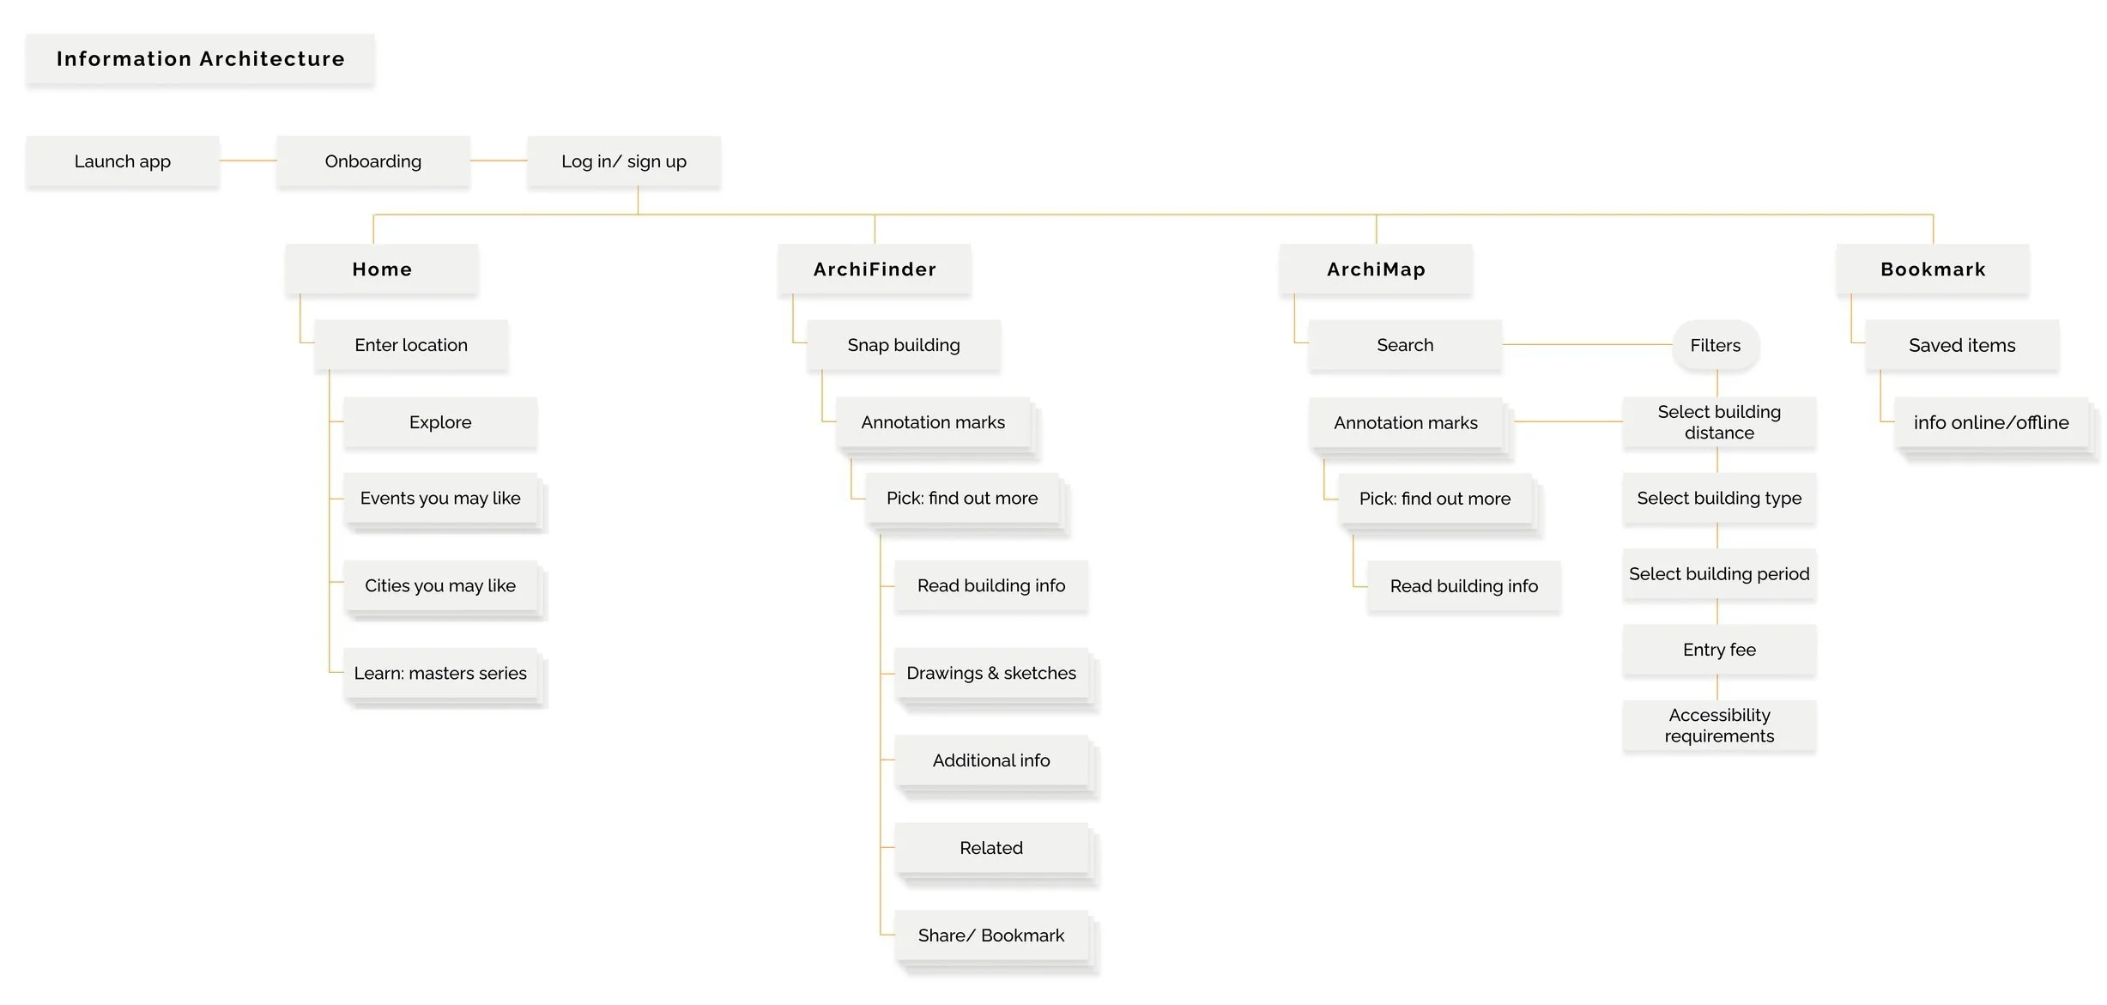
Task: Click the Enter location node
Action: (411, 345)
